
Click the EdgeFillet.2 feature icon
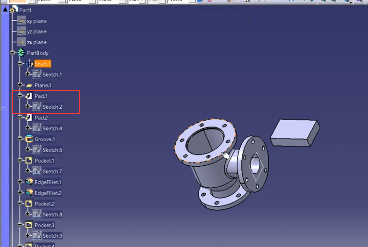tap(29, 192)
